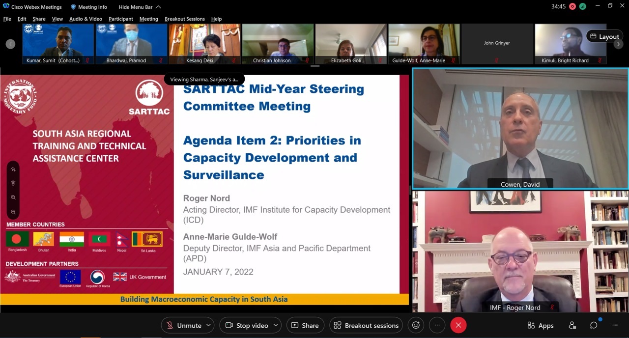Click the Bangladesh flag on slide
The width and height of the screenshot is (629, 338).
click(x=17, y=239)
